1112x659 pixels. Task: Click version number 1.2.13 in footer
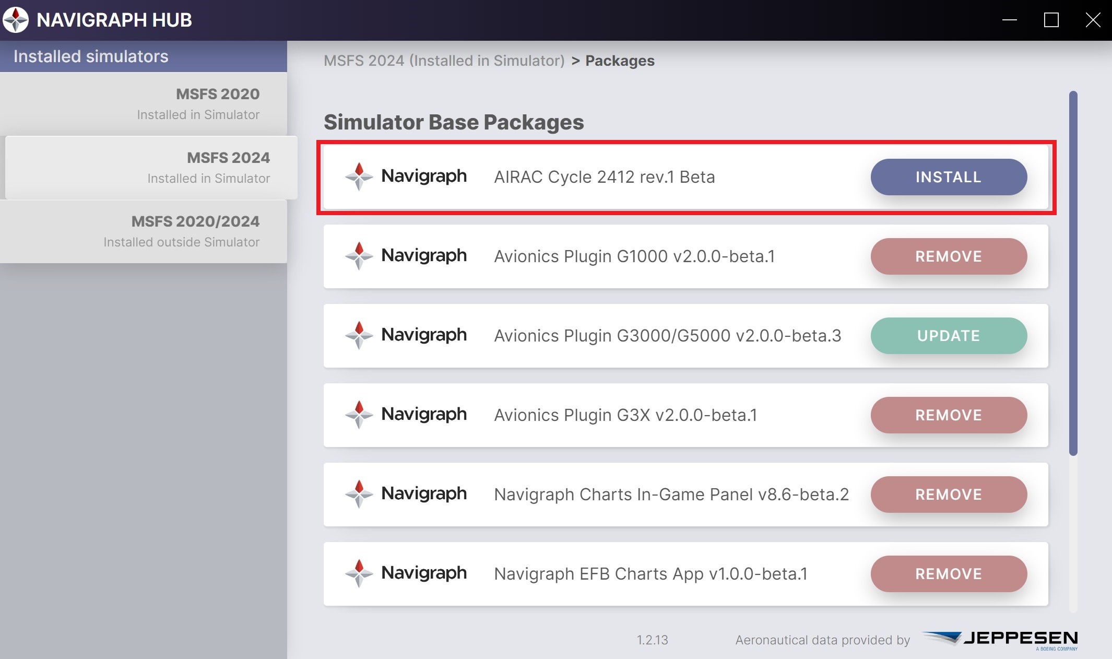[652, 640]
